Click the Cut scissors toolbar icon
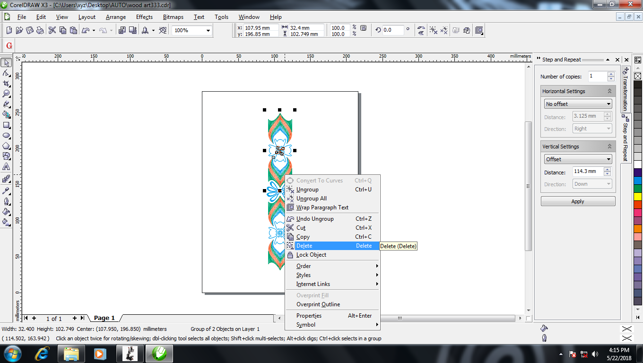This screenshot has width=643, height=363. tap(52, 30)
